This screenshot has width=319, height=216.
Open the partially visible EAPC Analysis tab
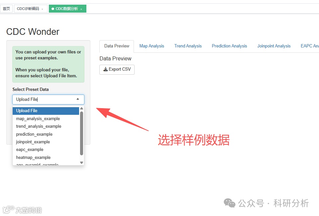pyautogui.click(x=309, y=46)
